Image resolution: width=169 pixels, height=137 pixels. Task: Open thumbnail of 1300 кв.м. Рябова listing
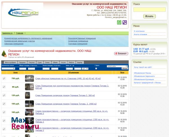tap(29, 121)
